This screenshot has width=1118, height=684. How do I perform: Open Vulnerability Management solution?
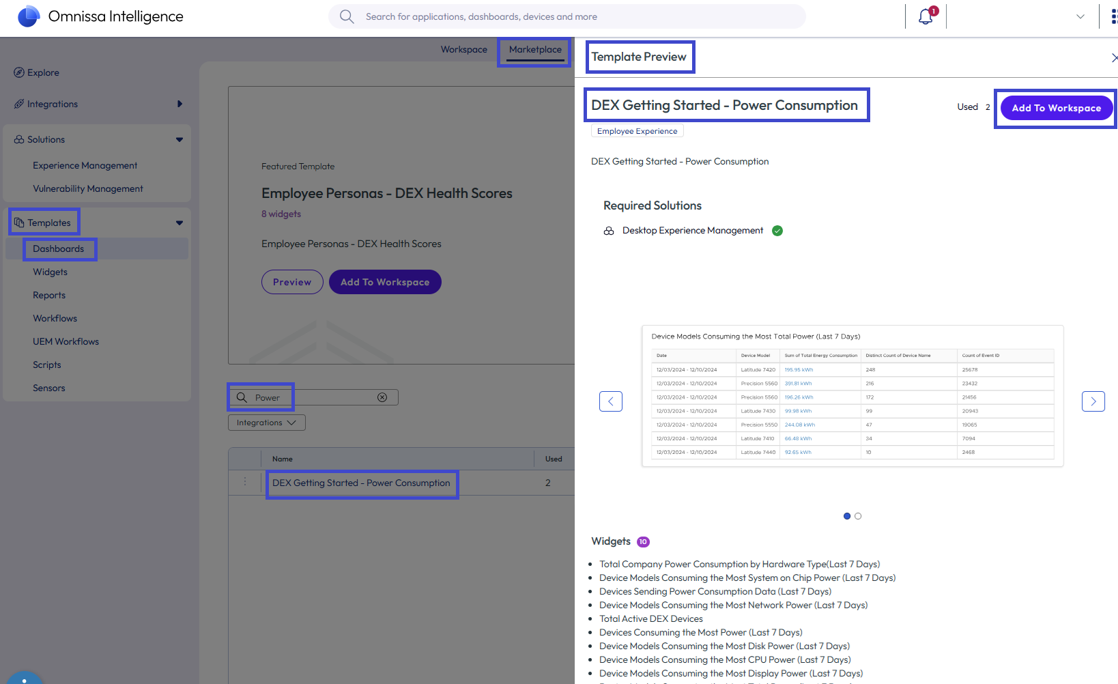click(88, 188)
